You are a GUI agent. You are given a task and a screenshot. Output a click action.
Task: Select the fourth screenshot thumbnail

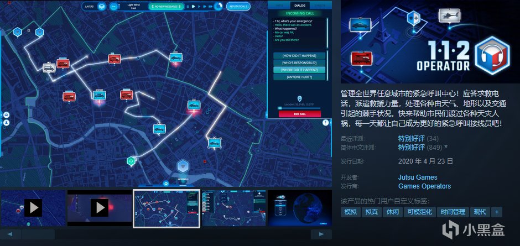click(x=234, y=208)
